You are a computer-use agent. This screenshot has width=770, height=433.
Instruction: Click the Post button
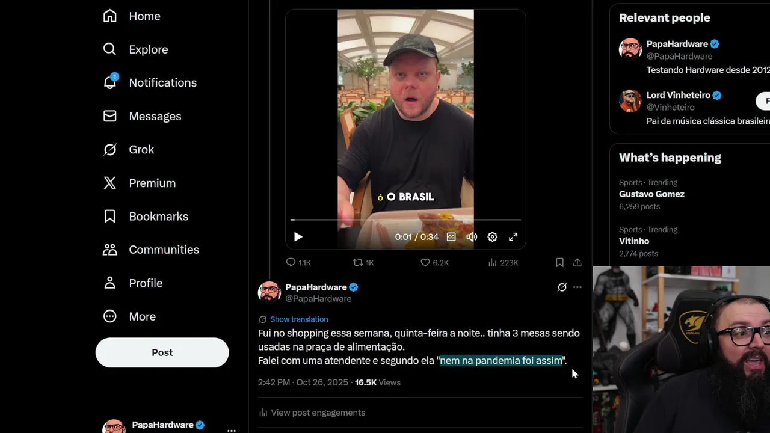(x=162, y=352)
